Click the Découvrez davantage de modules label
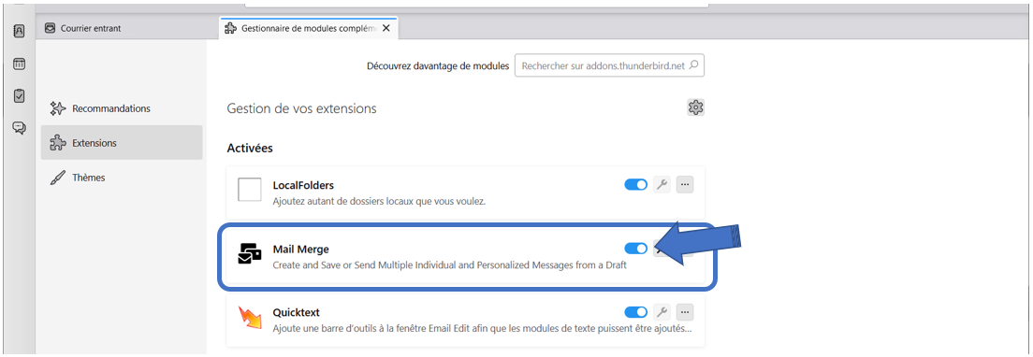 coord(438,66)
